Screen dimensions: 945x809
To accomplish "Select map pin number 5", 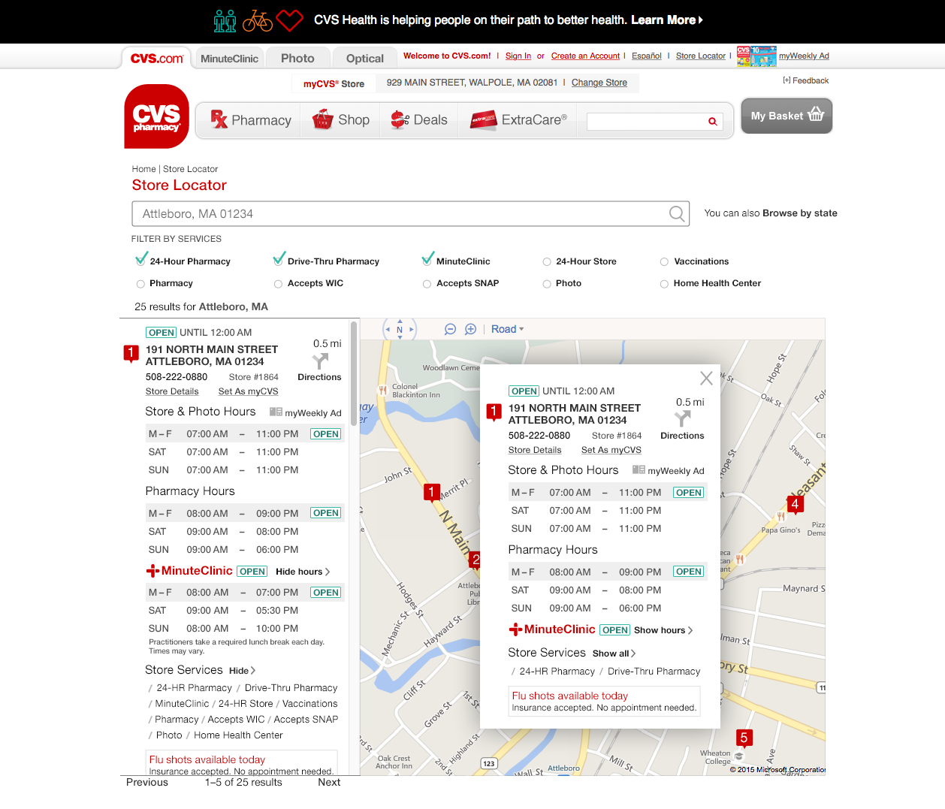I will 744,738.
